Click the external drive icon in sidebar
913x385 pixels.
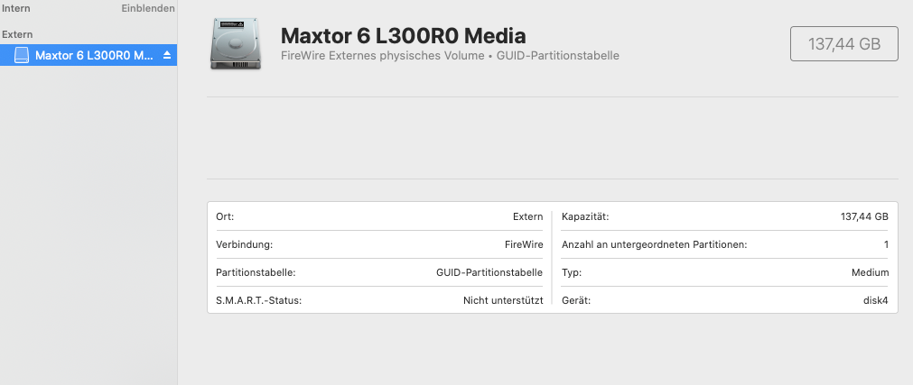tap(22, 56)
